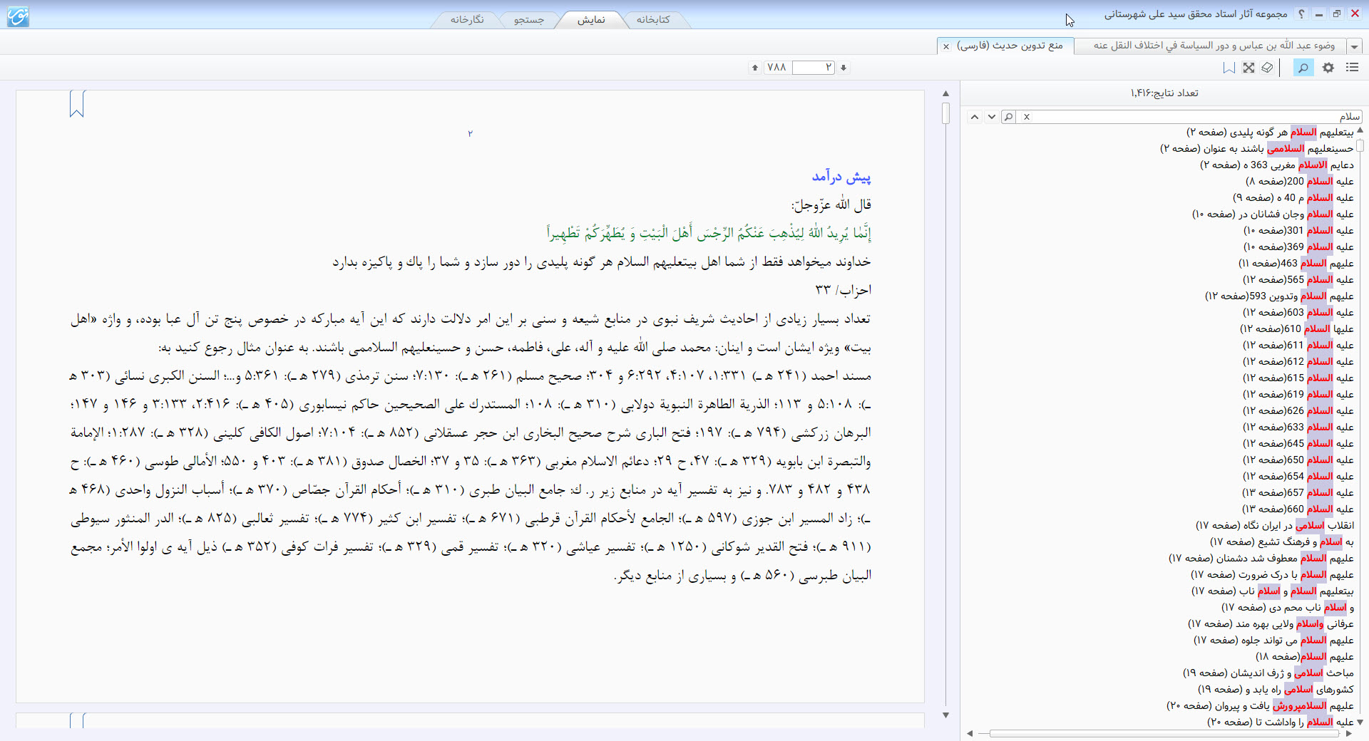The width and height of the screenshot is (1369, 741).
Task: Click the document scroll-down arrow
Action: [945, 715]
